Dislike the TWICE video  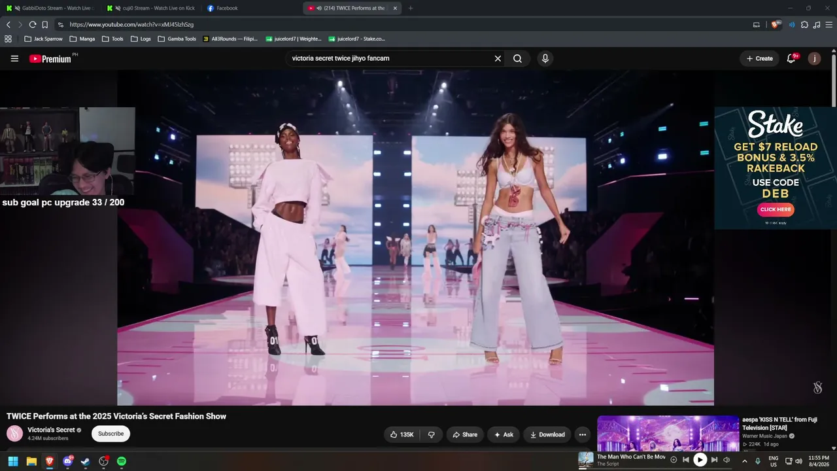(x=432, y=434)
